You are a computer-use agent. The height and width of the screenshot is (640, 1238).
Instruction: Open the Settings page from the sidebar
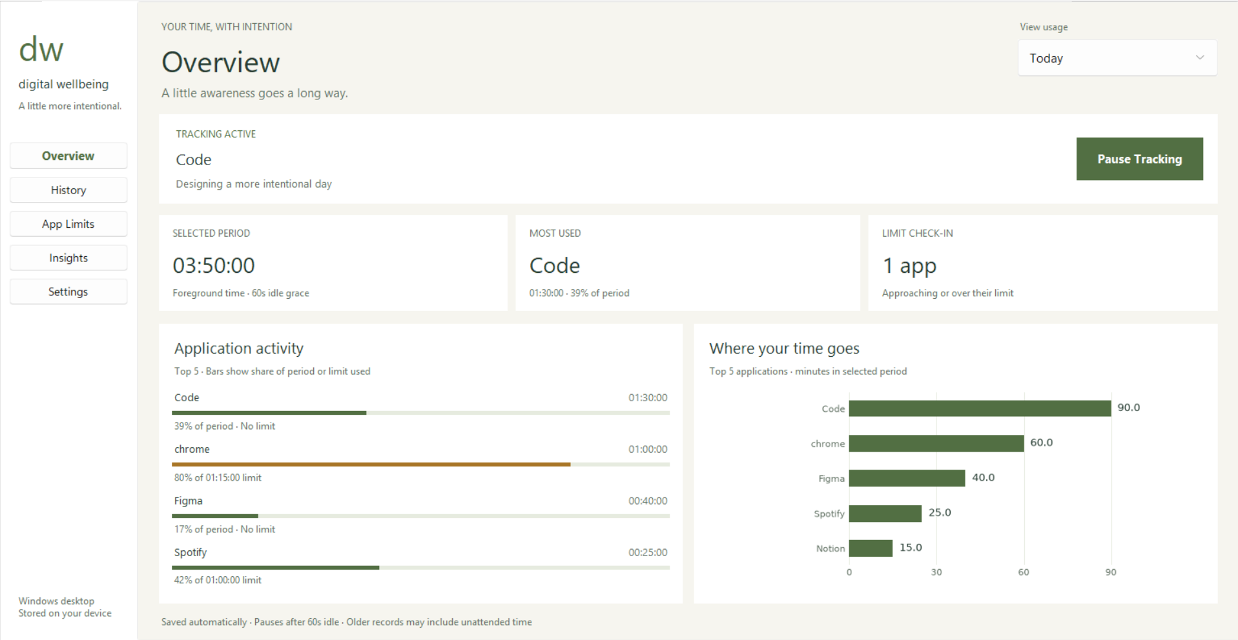tap(68, 292)
